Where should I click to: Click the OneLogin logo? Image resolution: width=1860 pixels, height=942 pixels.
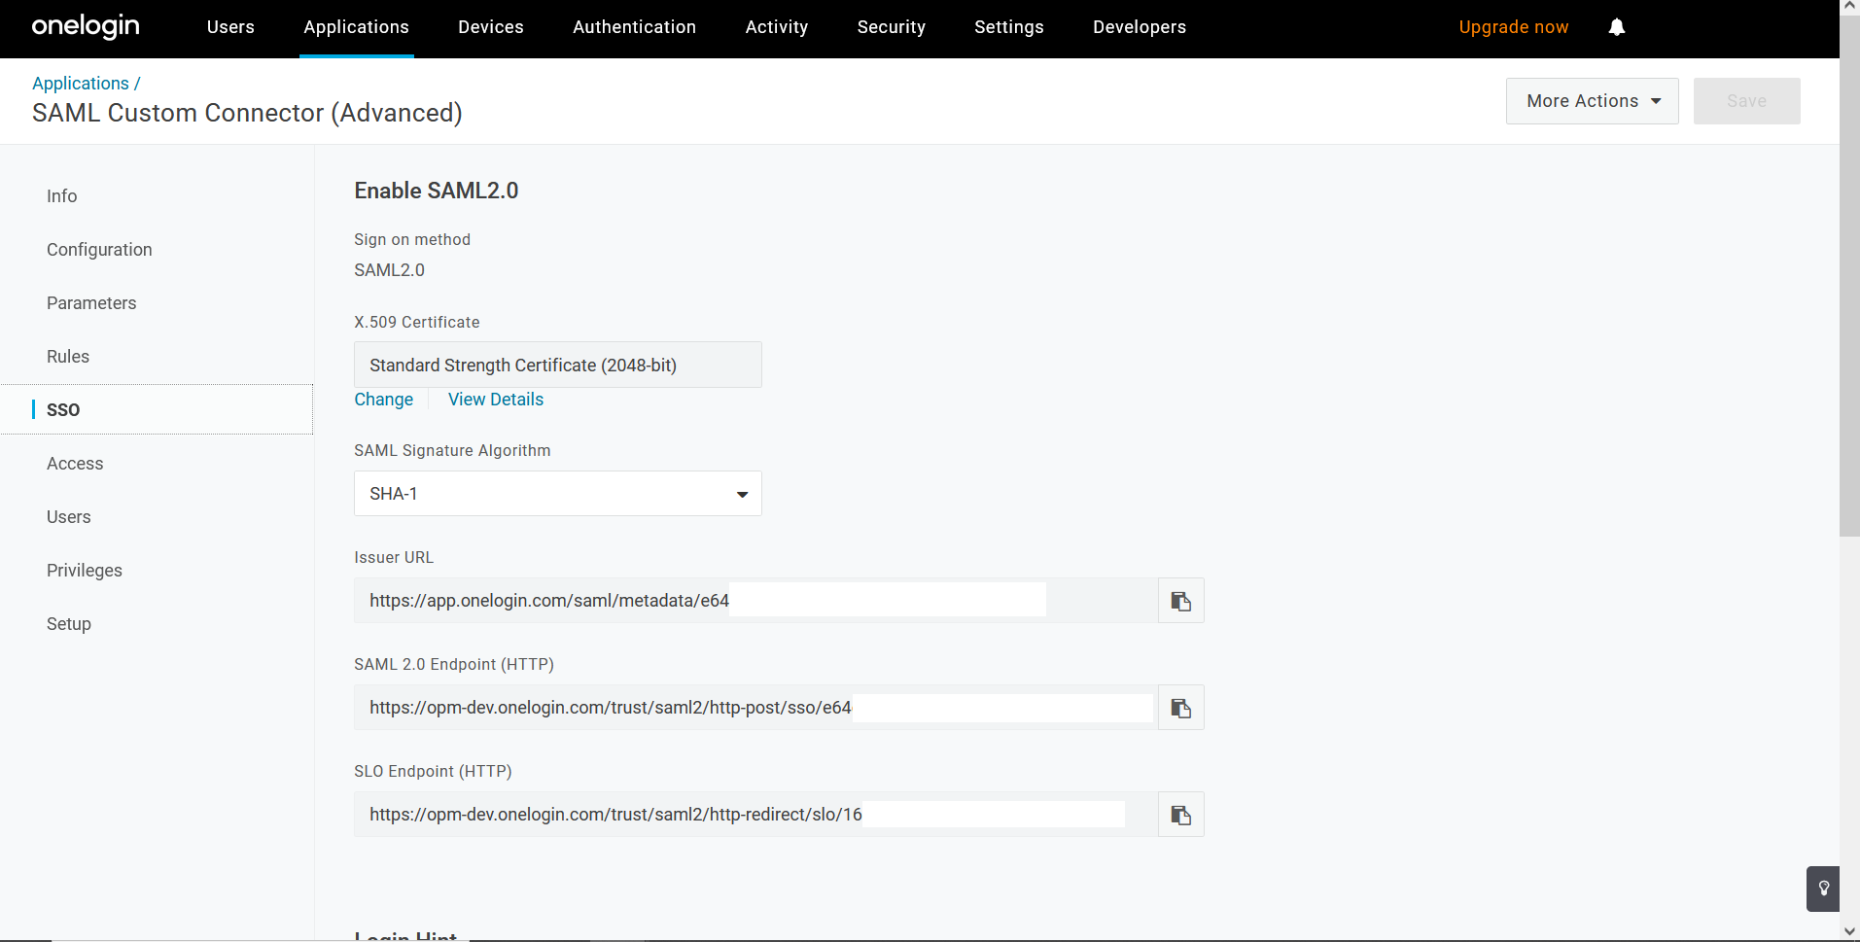86,27
